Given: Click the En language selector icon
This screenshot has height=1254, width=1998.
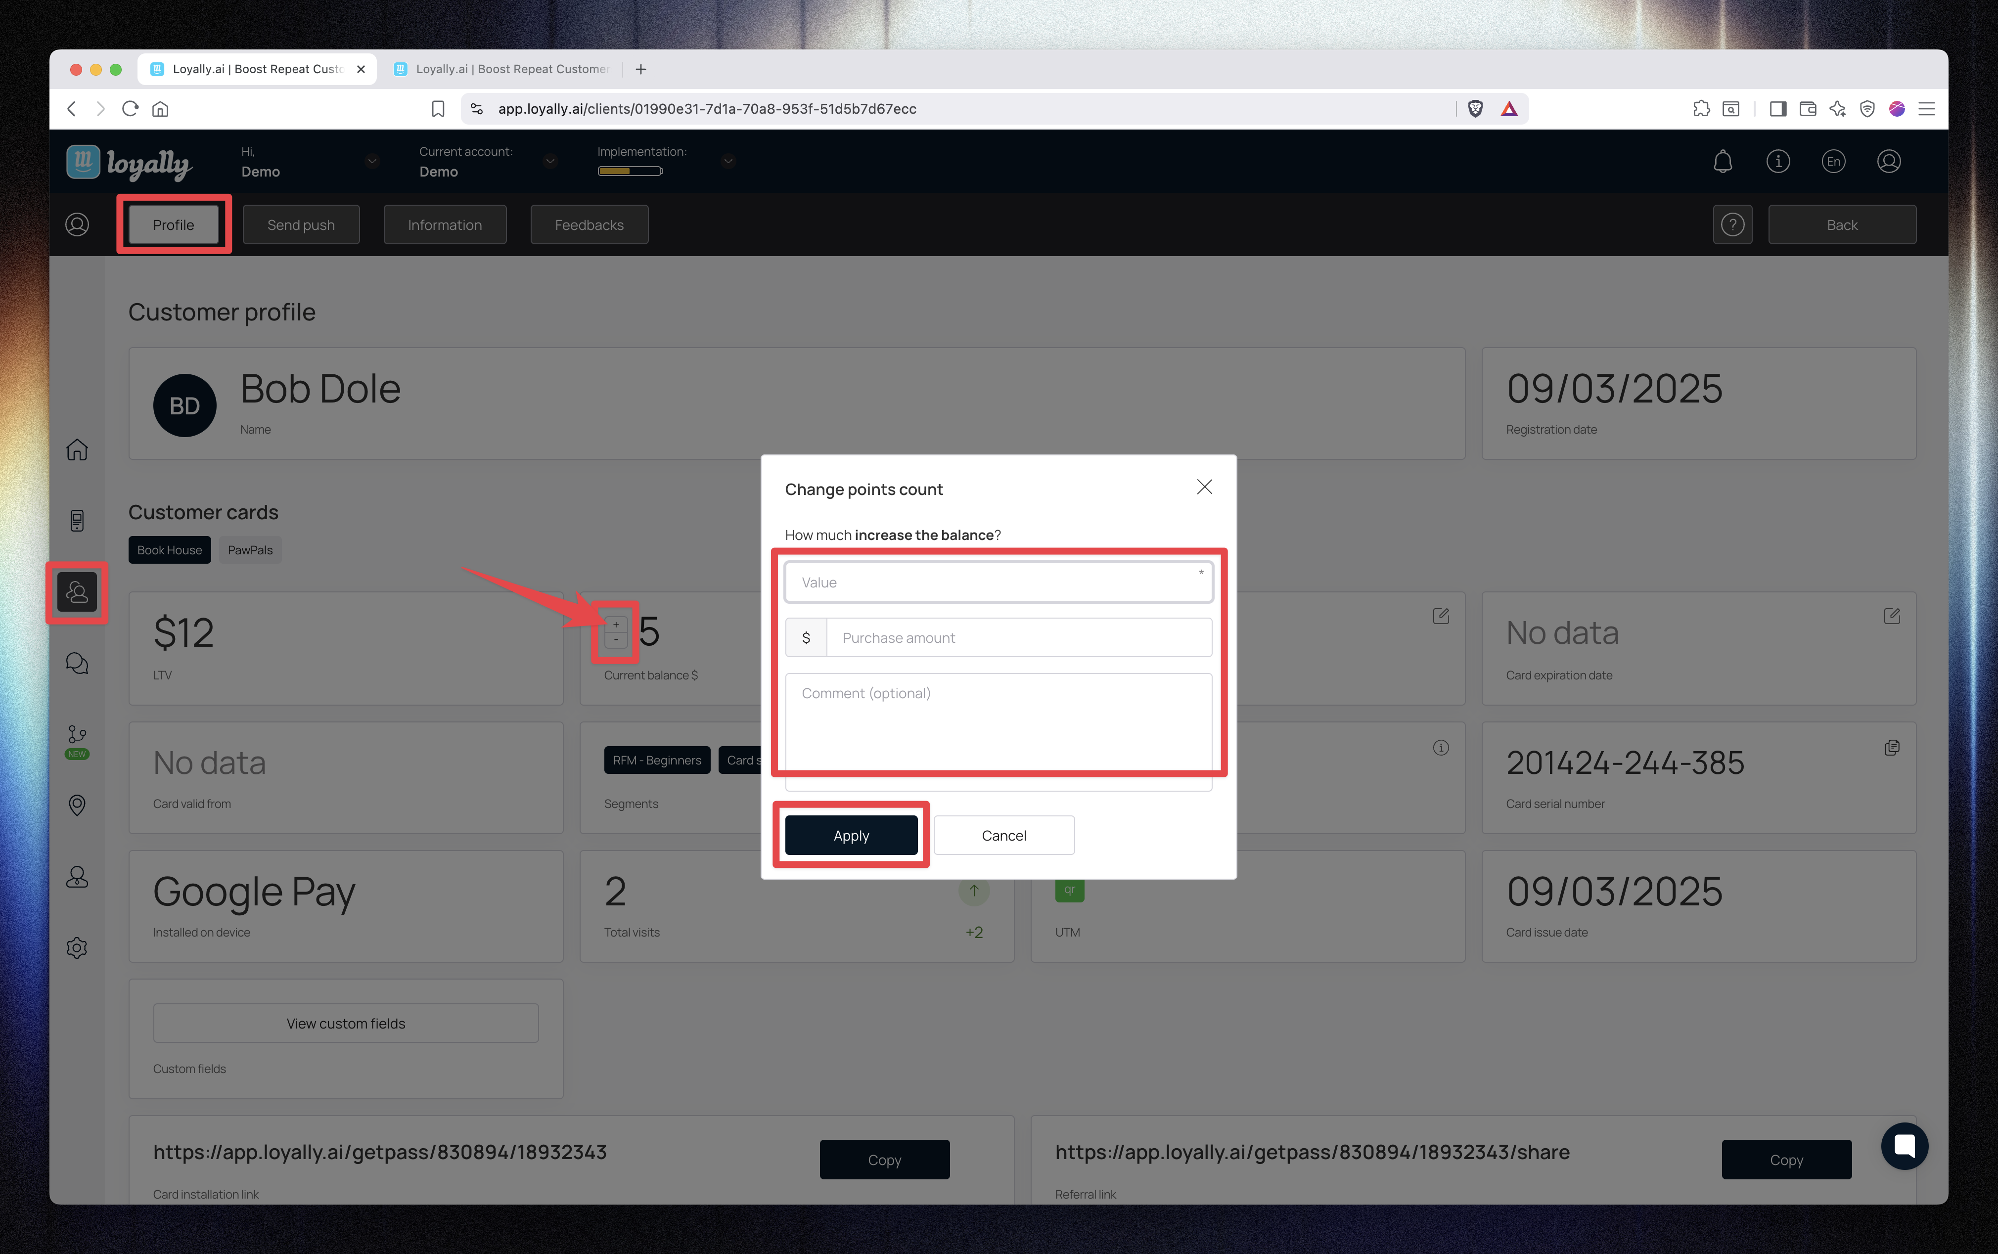Looking at the screenshot, I should (x=1833, y=162).
